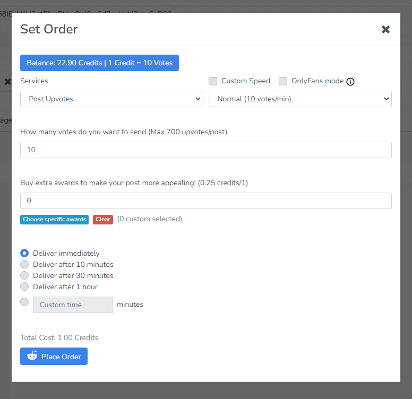Expand the Normal (10 votes/min) speed dropdown

pos(300,99)
